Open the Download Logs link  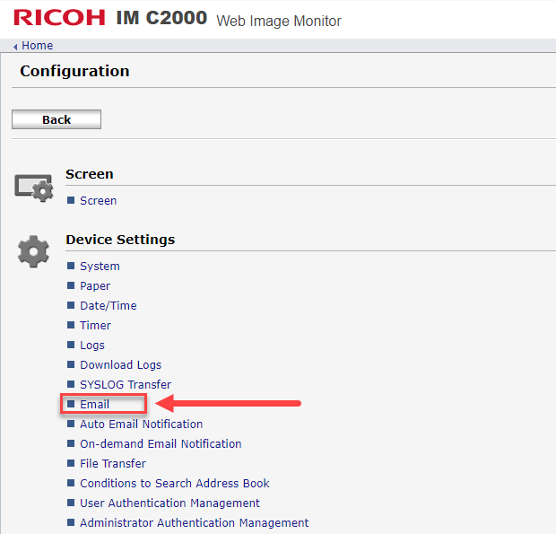(x=120, y=364)
